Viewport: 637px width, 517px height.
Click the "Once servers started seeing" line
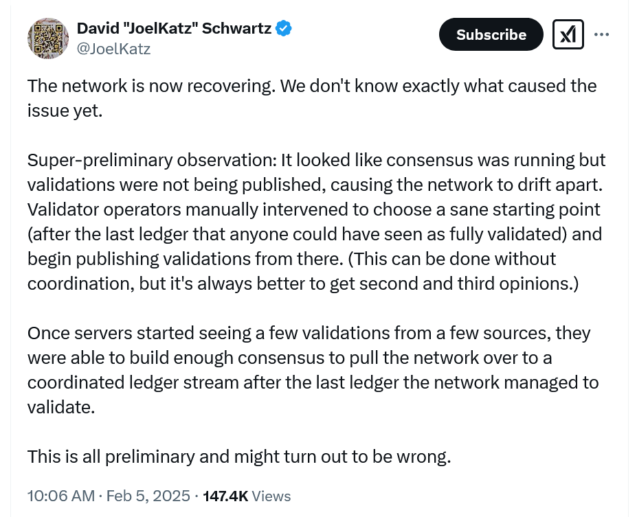coord(309,334)
